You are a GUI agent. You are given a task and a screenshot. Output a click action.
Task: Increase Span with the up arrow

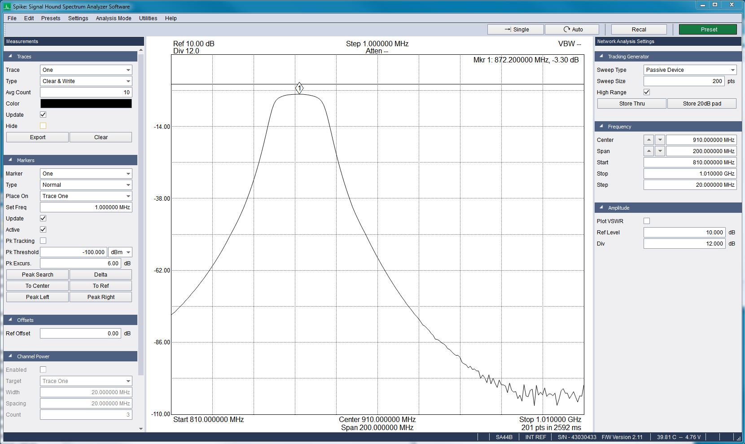tap(649, 151)
